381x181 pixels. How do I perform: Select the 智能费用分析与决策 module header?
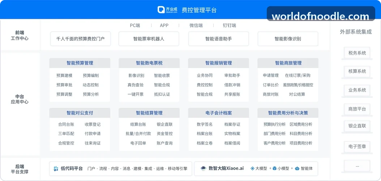click(x=288, y=113)
